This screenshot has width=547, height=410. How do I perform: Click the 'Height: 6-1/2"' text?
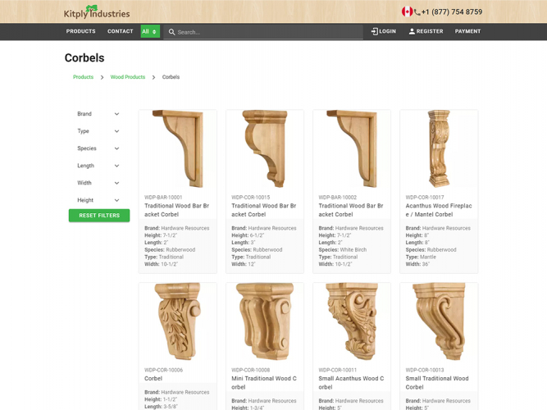pos(248,235)
